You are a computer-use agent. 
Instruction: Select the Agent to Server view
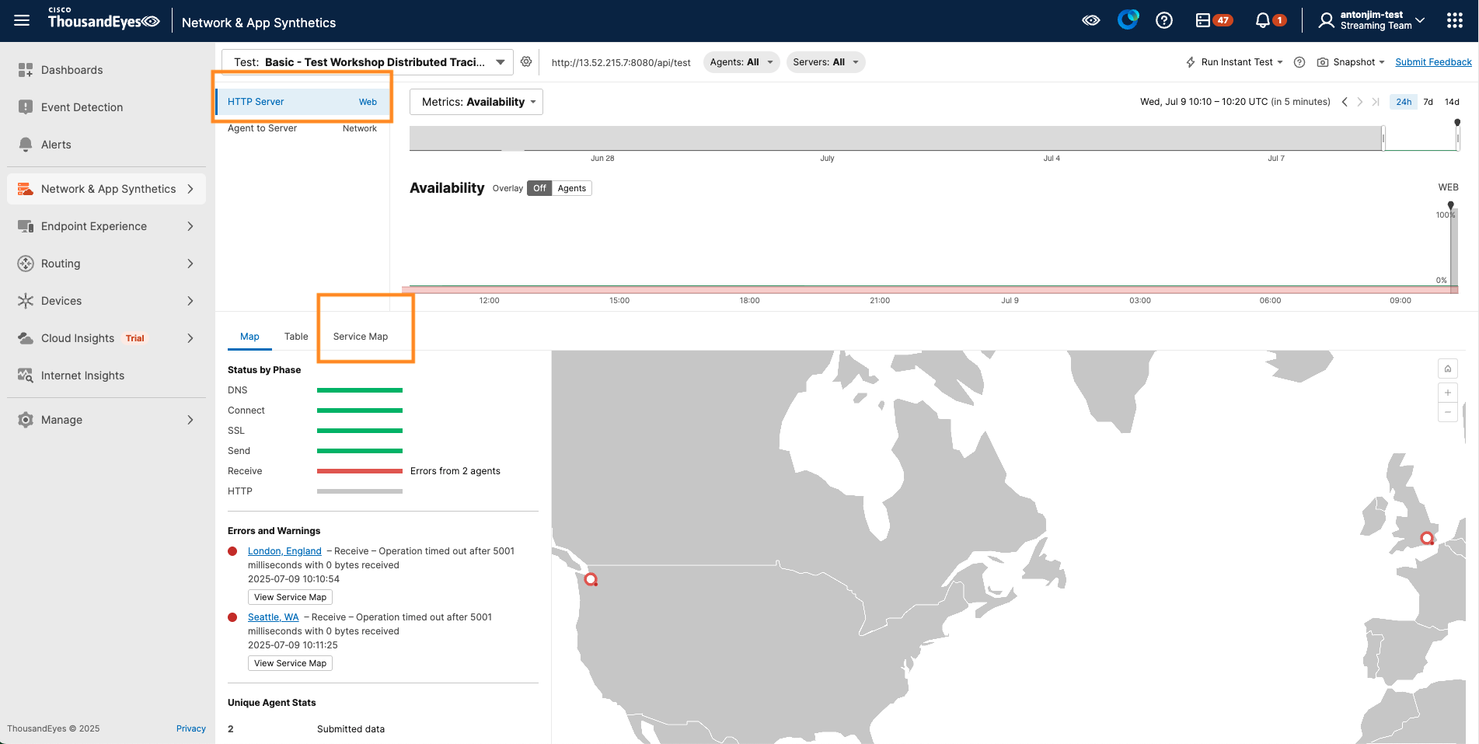(x=302, y=128)
